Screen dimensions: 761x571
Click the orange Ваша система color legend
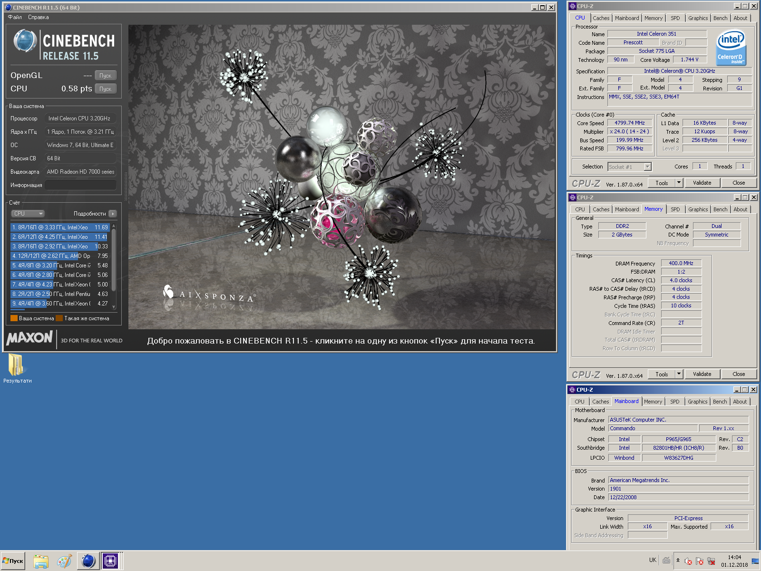click(14, 318)
